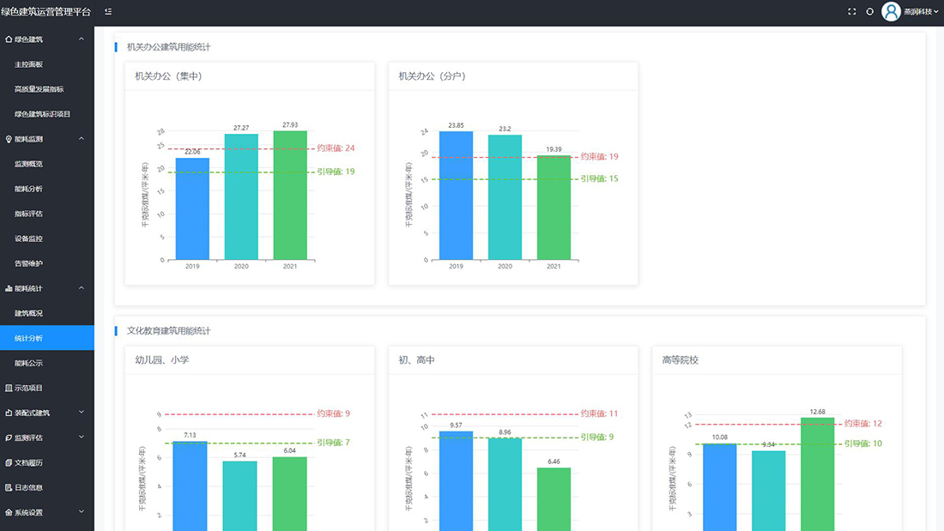Viewport: 944px width, 531px height.
Task: Collapse the 能耗监测 menu section
Action: (x=82, y=139)
